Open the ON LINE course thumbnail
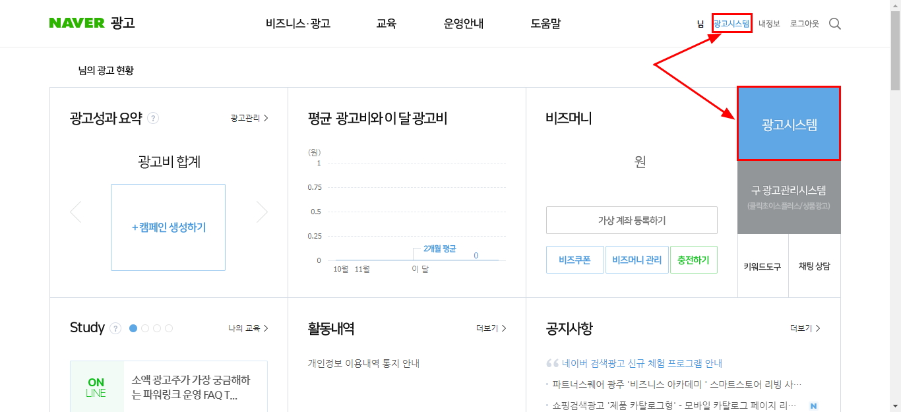The height and width of the screenshot is (412, 901). pos(96,387)
